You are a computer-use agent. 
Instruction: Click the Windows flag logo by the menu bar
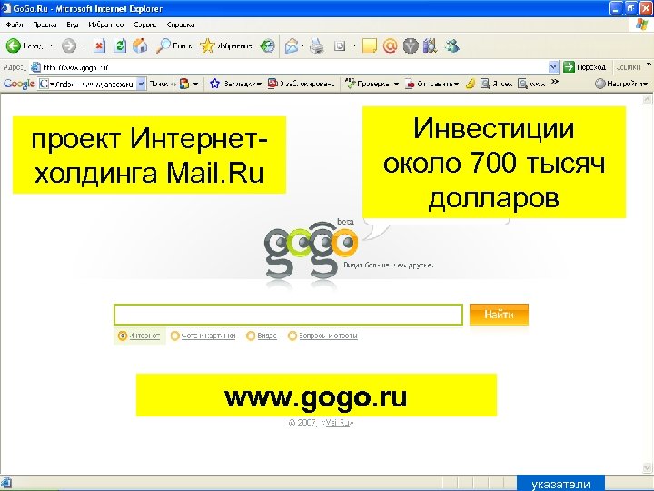642,25
